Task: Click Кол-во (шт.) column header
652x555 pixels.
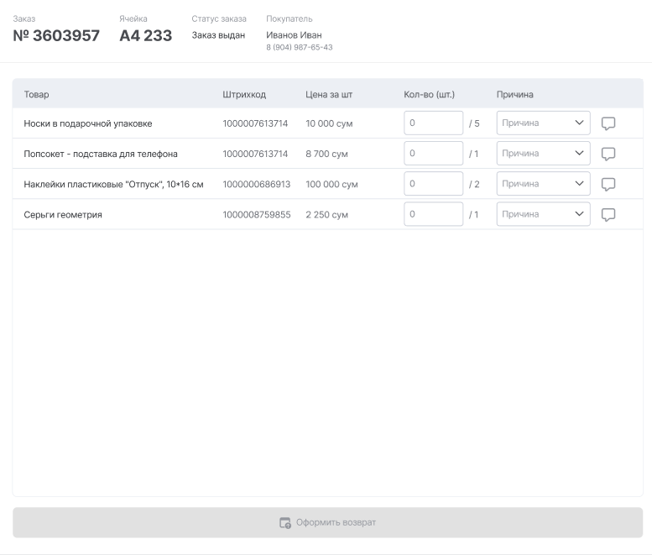Action: [429, 94]
